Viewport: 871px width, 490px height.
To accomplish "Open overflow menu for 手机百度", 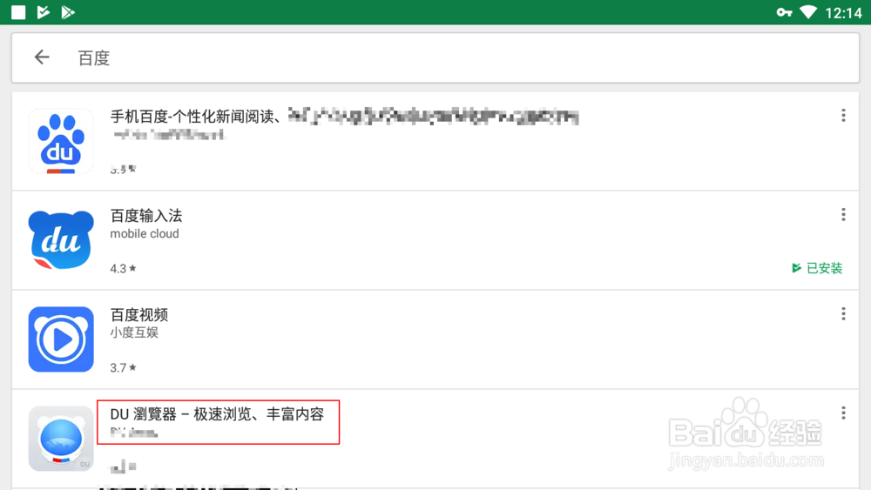I will coord(843,116).
